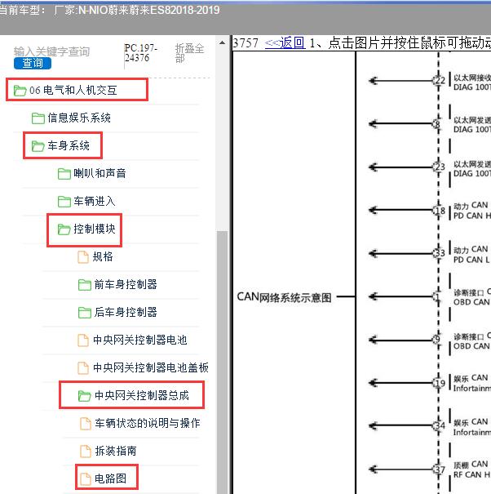Click the folder icon beside 前车身控制器
Screen dimensions: 491x494
click(85, 285)
